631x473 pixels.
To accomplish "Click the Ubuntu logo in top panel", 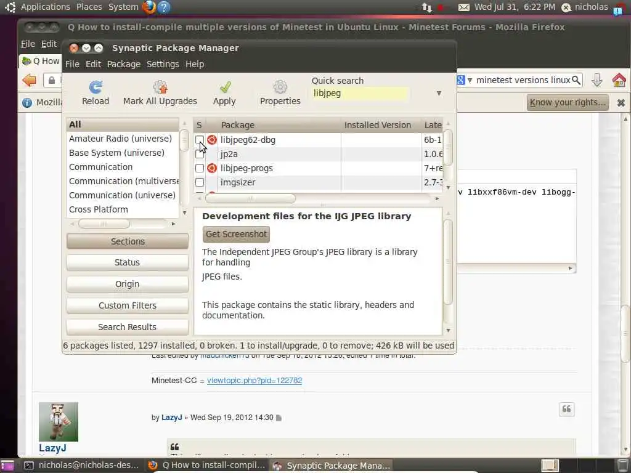I will [10, 7].
